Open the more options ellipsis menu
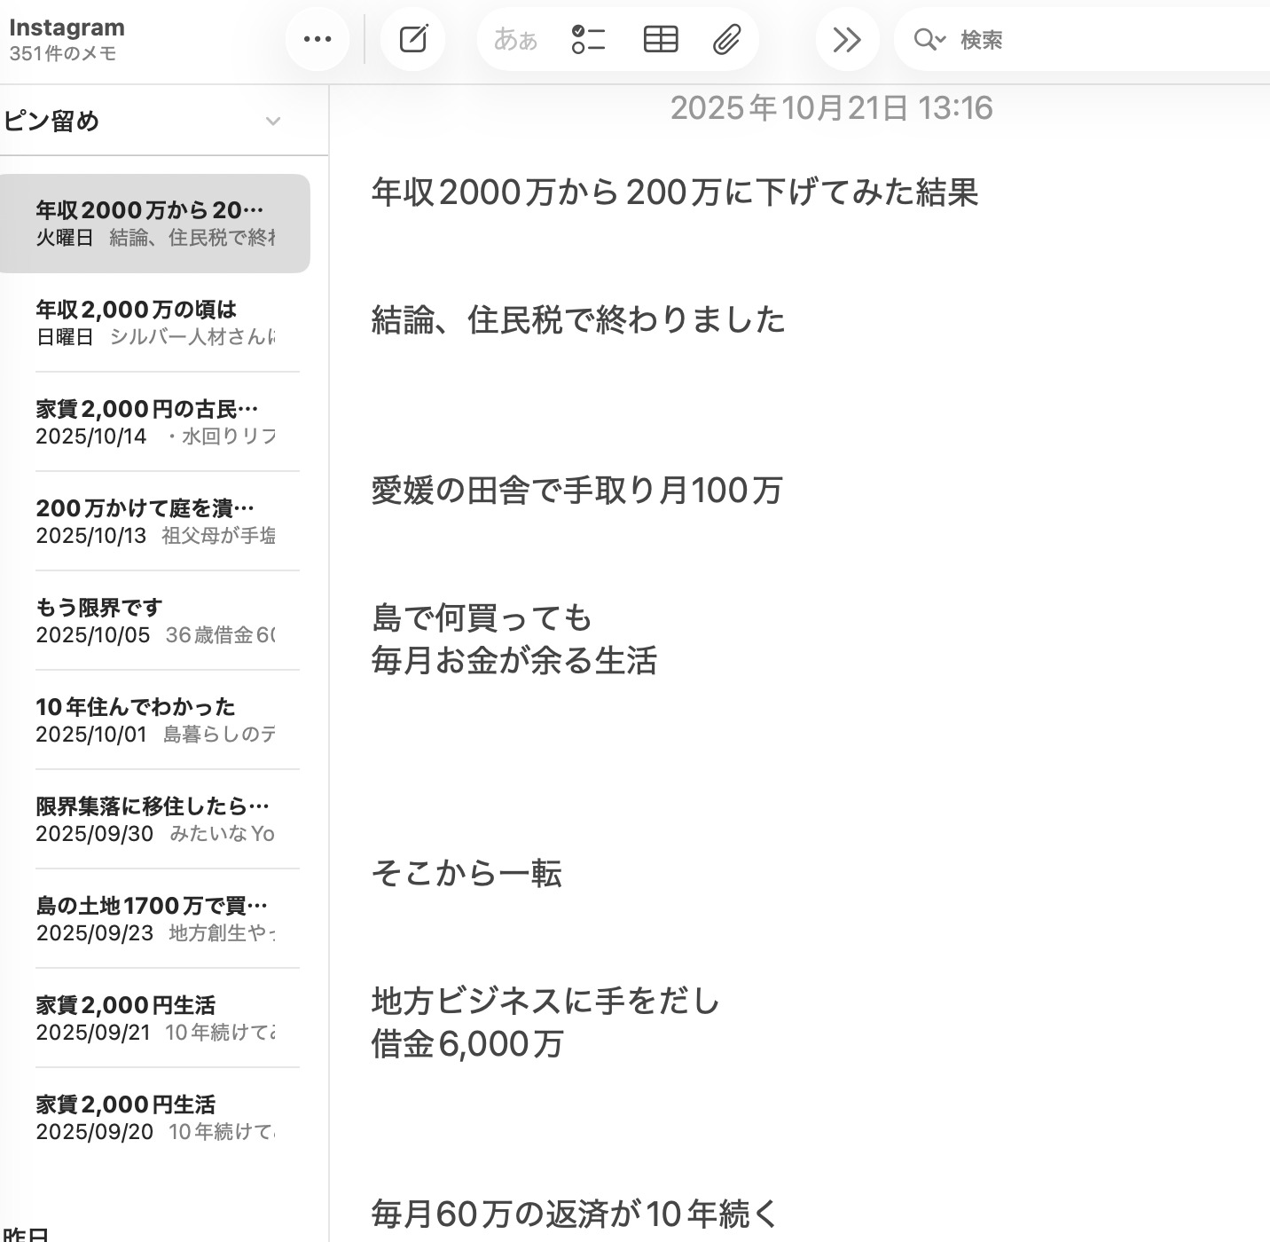1270x1242 pixels. 317,40
